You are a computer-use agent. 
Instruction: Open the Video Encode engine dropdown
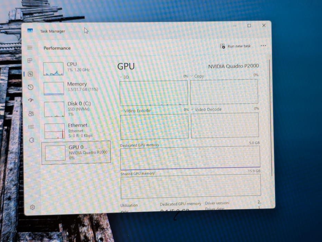click(x=136, y=111)
